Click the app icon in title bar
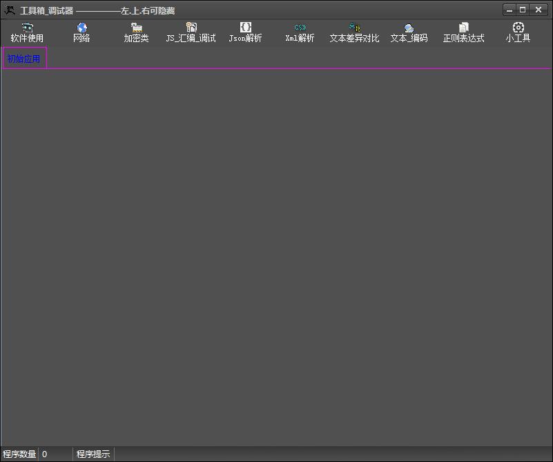 click(10, 10)
